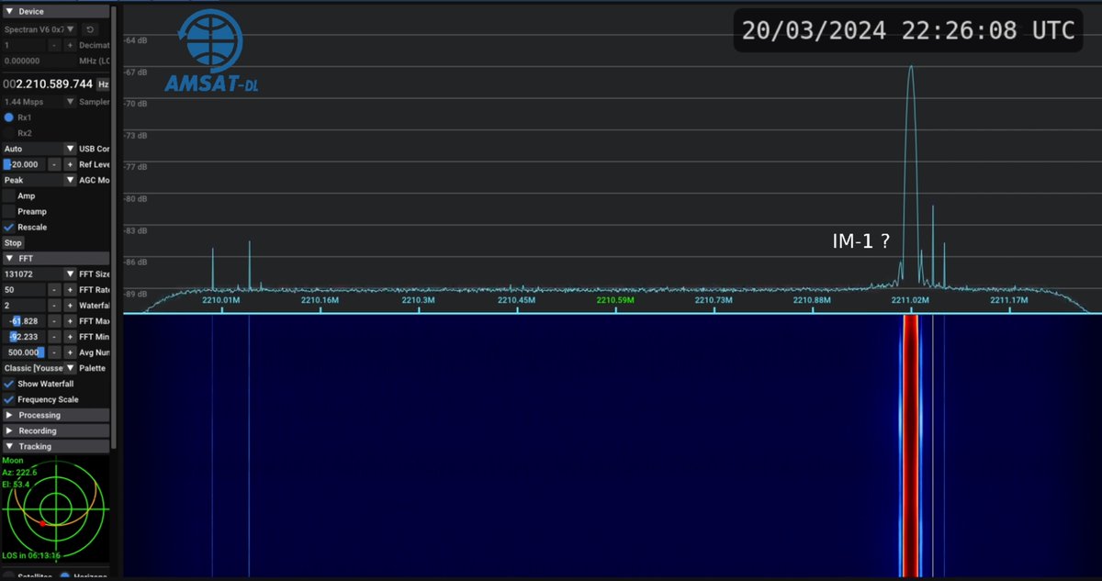Screen dimensions: 1102x581
Task: Decrease FFT Min with minus button
Action: (x=54, y=337)
